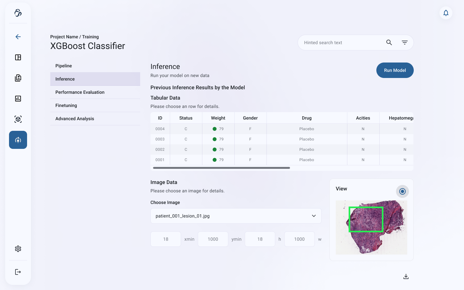Screen dimensions: 464x290
Task: Select table row with ID 0004
Action: click(282, 129)
